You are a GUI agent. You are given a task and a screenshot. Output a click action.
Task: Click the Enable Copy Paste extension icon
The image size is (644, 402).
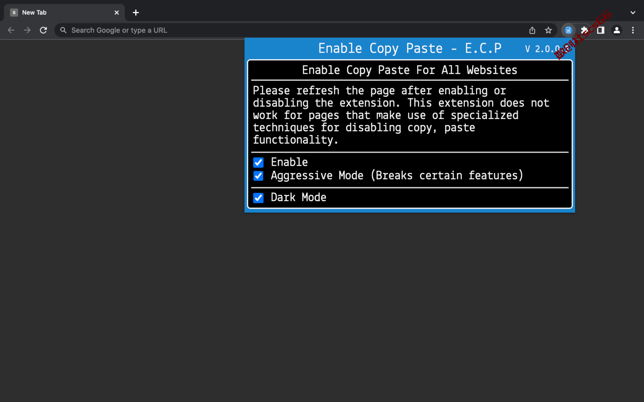pos(568,30)
